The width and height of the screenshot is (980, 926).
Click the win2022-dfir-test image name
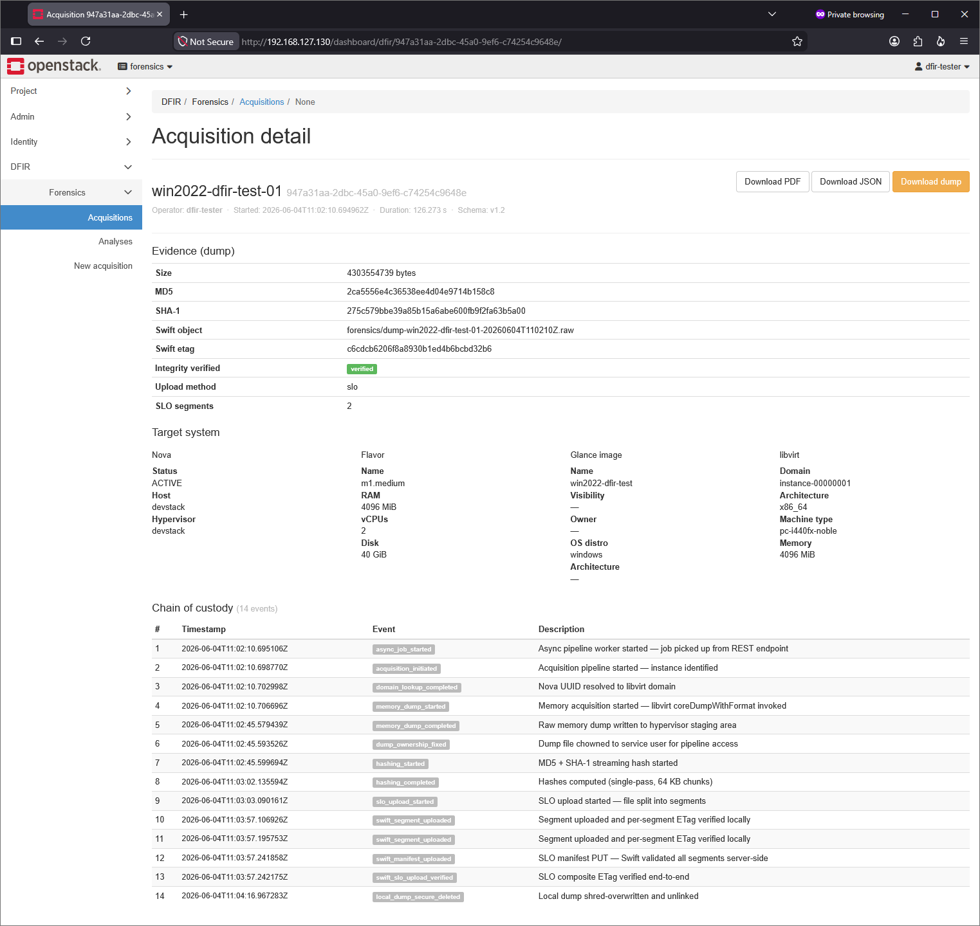click(x=601, y=483)
